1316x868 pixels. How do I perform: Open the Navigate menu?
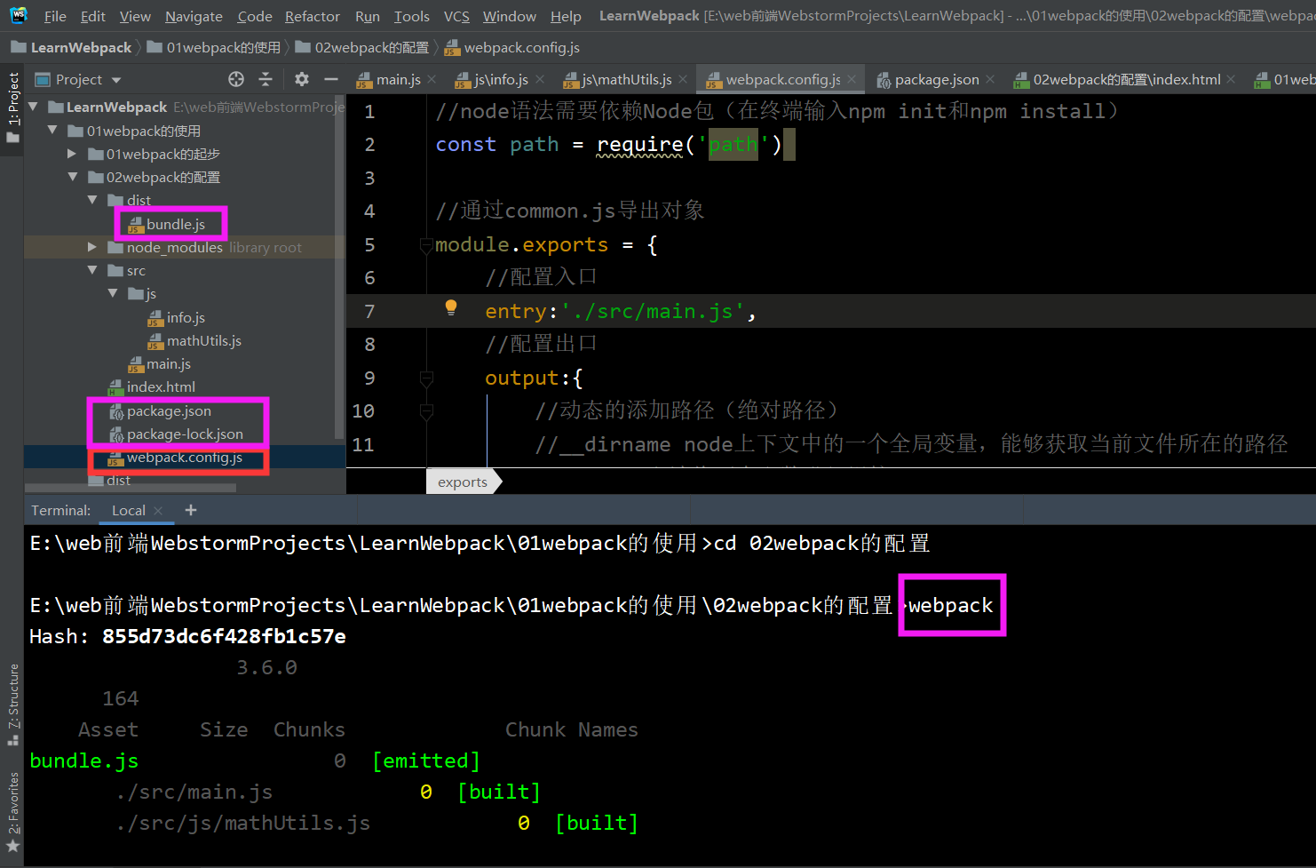pyautogui.click(x=194, y=16)
